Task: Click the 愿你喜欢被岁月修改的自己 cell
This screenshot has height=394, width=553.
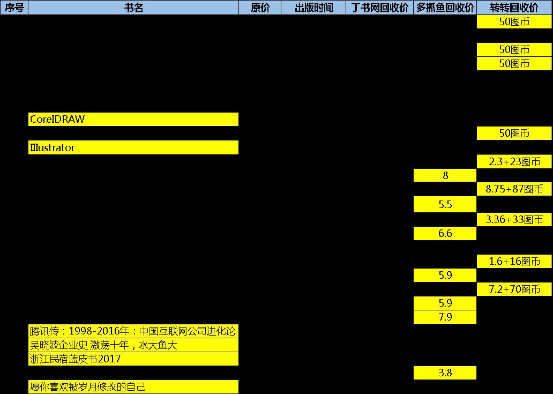Action: 133,386
